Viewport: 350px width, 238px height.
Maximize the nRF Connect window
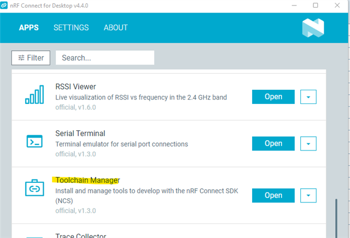pos(316,5)
